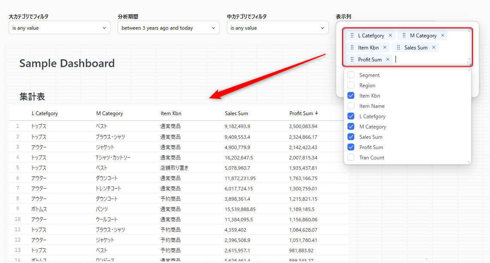This screenshot has width=490, height=263.
Task: Enable the Segment checkbox
Action: 351,75
